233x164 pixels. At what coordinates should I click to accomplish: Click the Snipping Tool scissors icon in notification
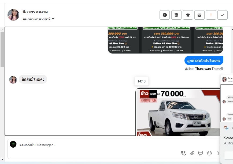tap(226, 128)
